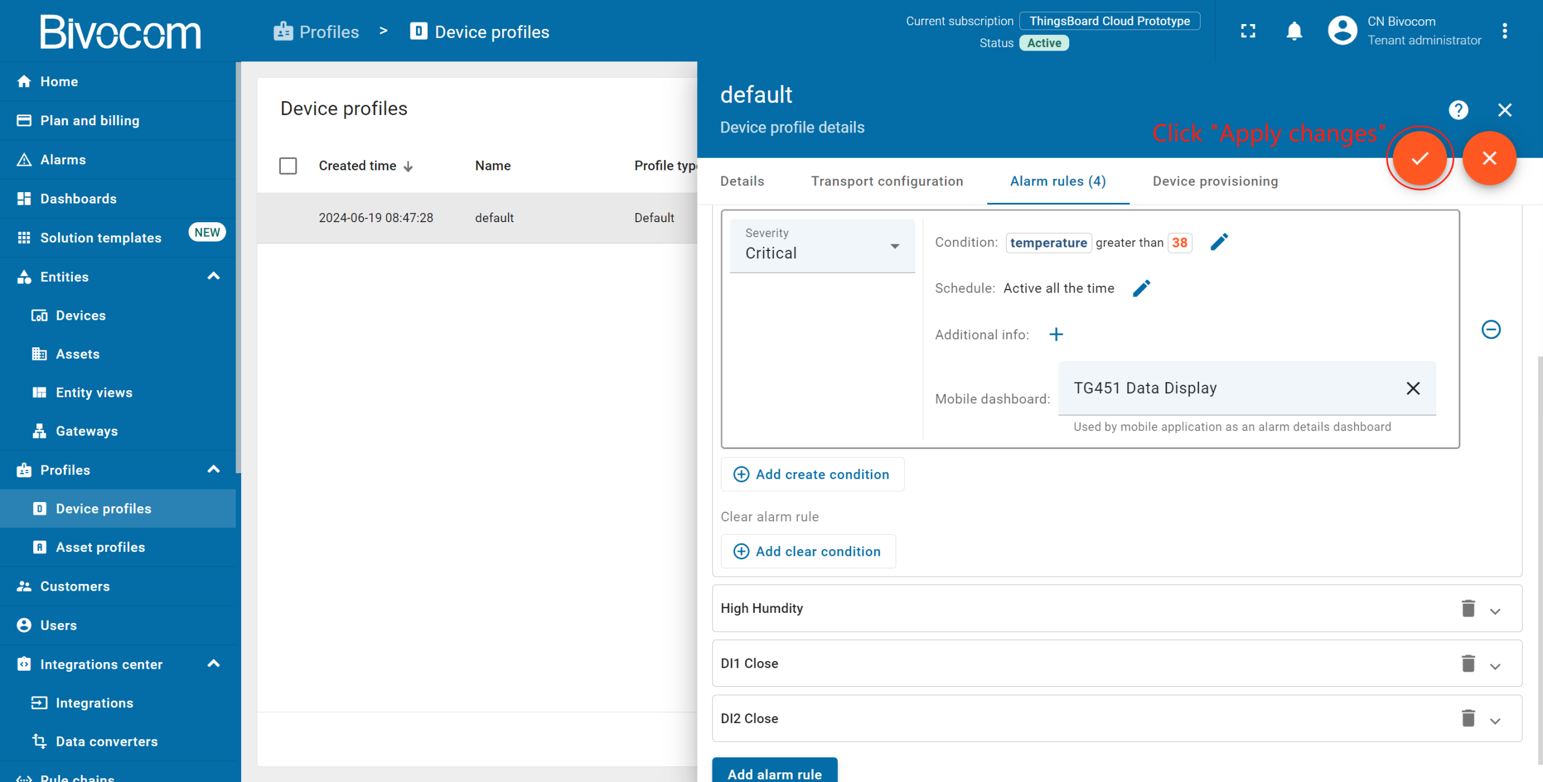The width and height of the screenshot is (1543, 782).
Task: Collapse the Entities sidebar section
Action: 213,276
